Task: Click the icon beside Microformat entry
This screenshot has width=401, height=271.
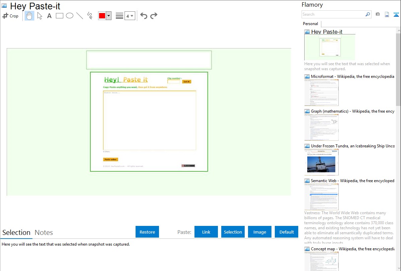Action: (x=307, y=77)
